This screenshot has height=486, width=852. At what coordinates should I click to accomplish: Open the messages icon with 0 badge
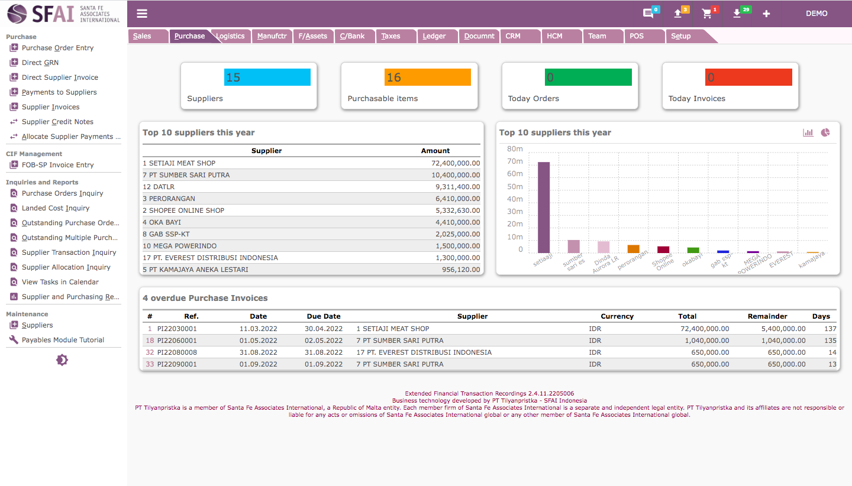[648, 14]
